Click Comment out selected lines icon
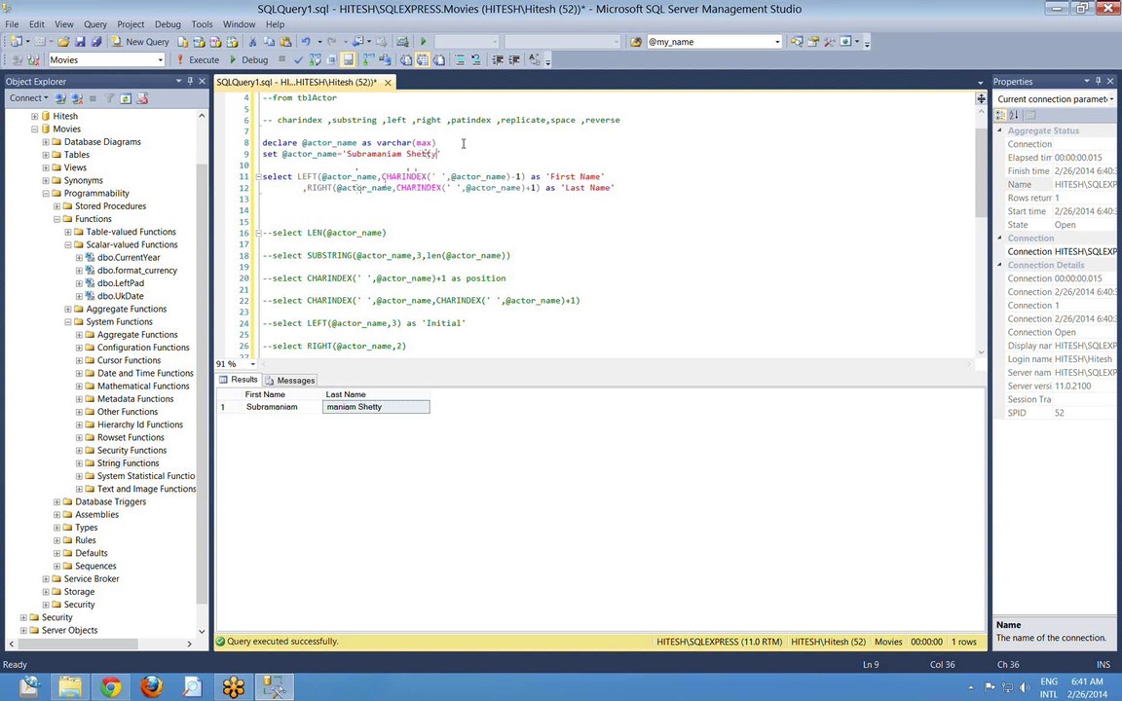The height and width of the screenshot is (701, 1122). (x=460, y=60)
